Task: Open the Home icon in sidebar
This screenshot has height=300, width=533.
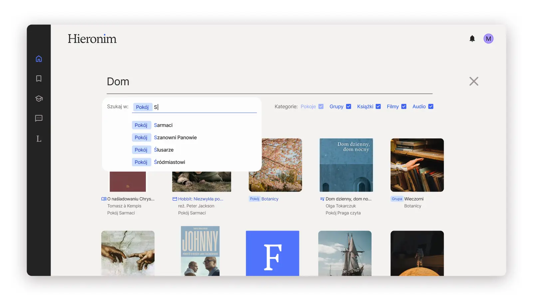Action: 39,59
